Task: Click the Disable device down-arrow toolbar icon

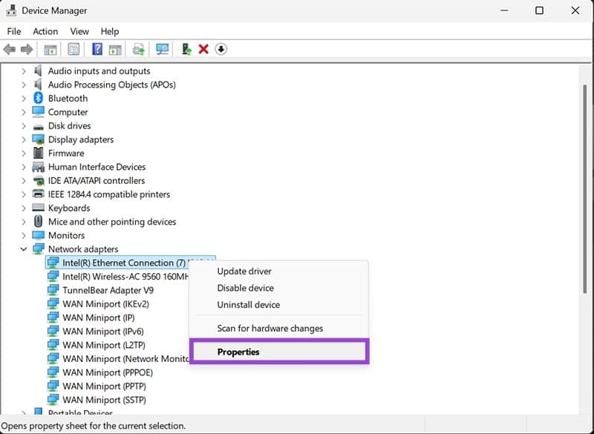Action: [221, 49]
